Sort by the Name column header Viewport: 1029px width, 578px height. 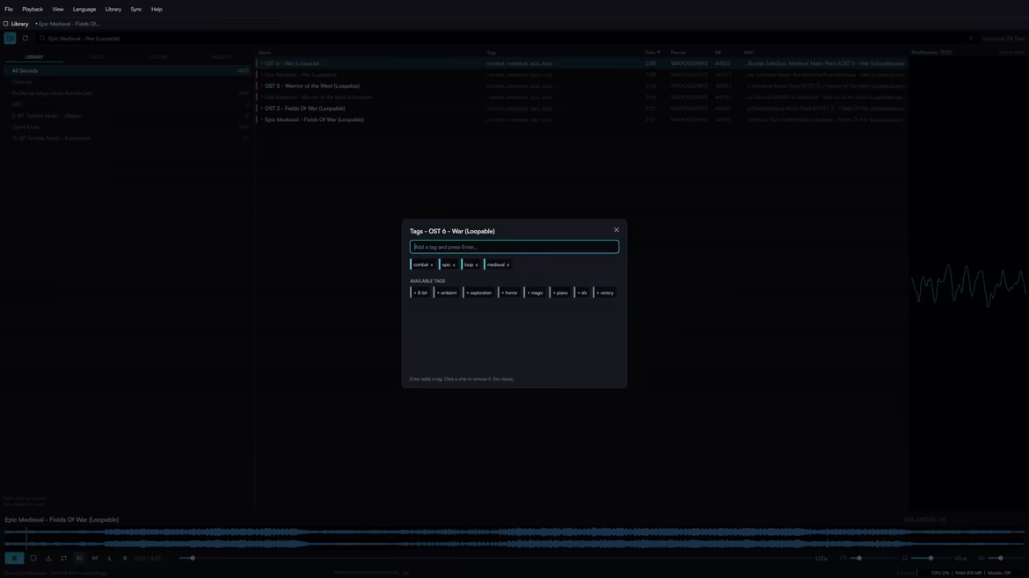(265, 53)
